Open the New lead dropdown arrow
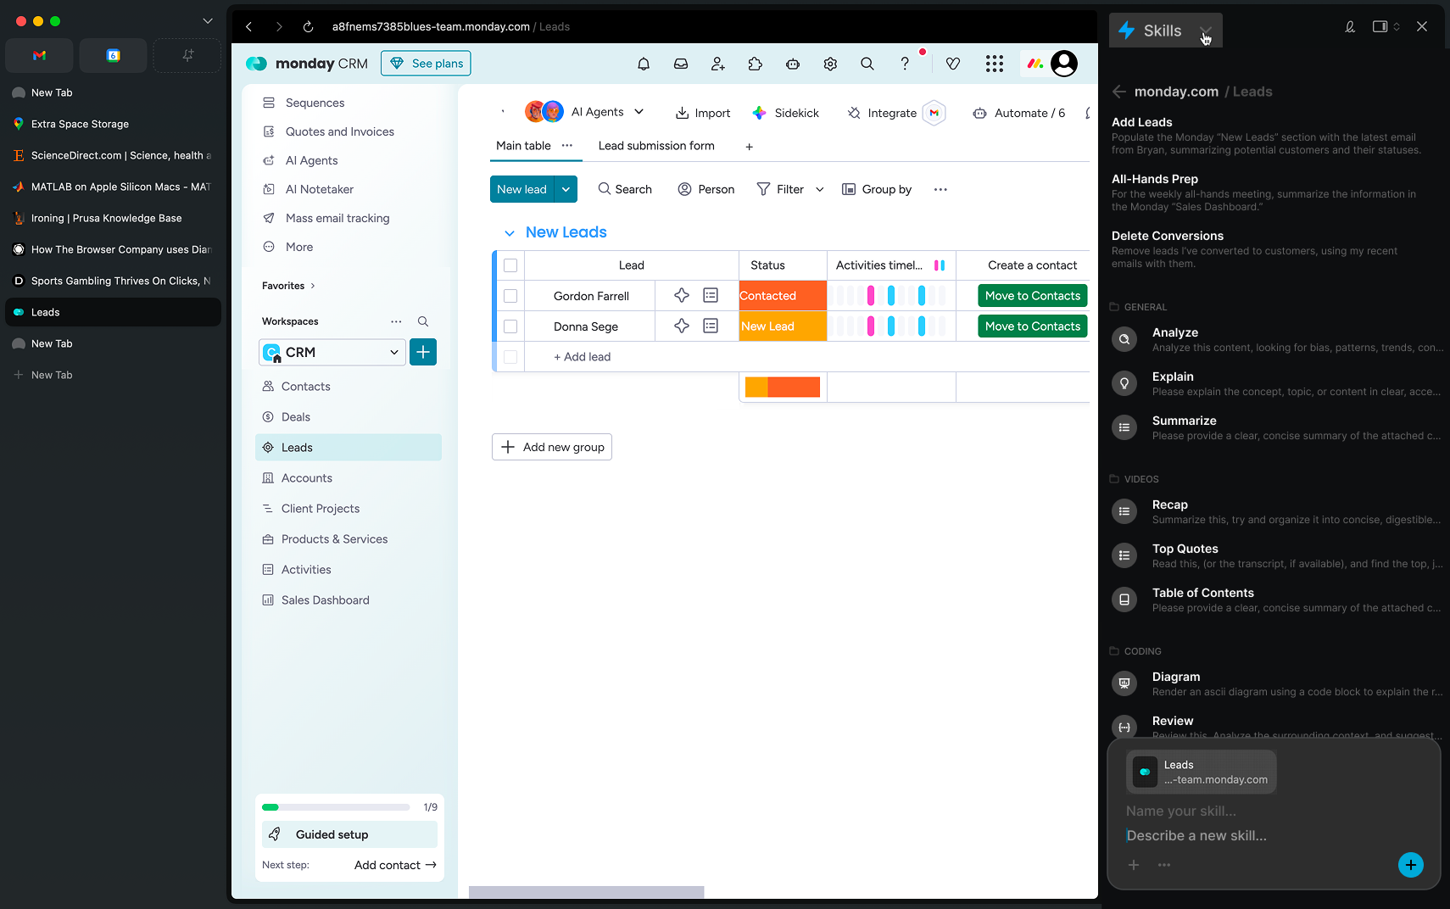Viewport: 1450px width, 909px height. [x=566, y=189]
